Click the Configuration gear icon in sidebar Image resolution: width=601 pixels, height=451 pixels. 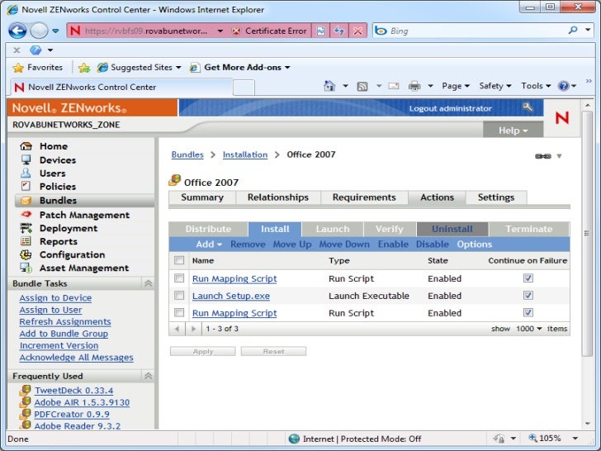(x=26, y=254)
